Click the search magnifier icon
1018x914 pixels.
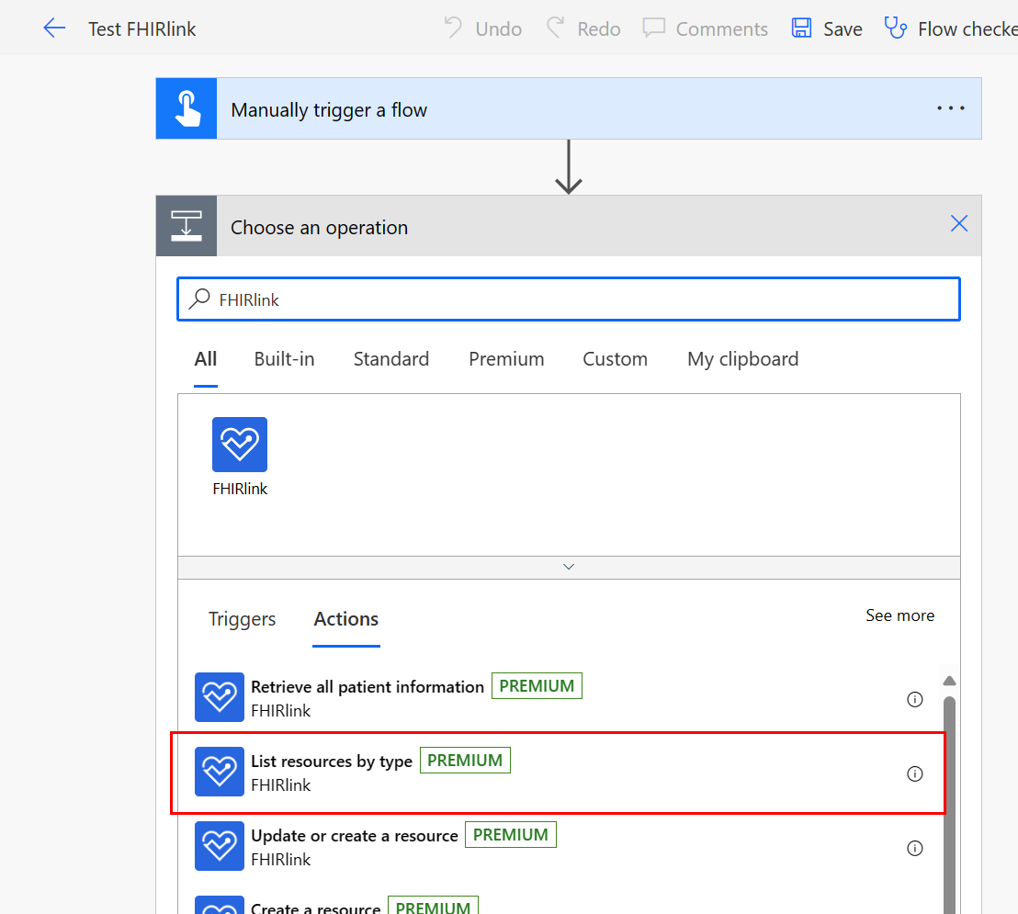[x=199, y=299]
